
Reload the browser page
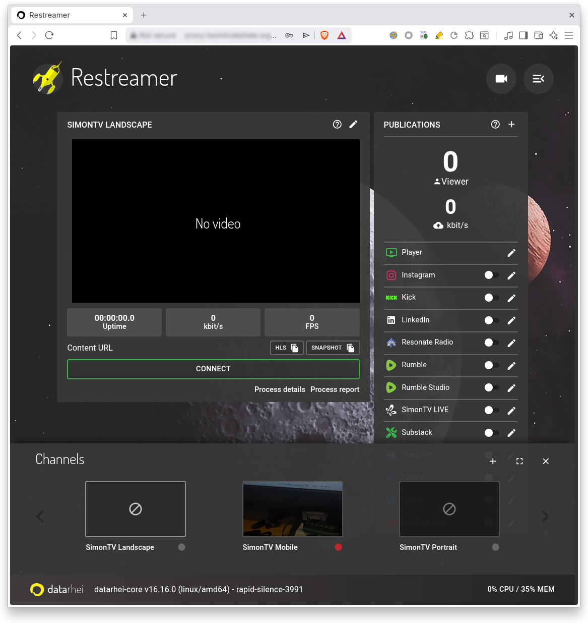(x=49, y=35)
